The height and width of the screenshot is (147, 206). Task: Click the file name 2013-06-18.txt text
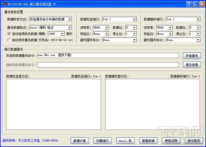coord(61,40)
